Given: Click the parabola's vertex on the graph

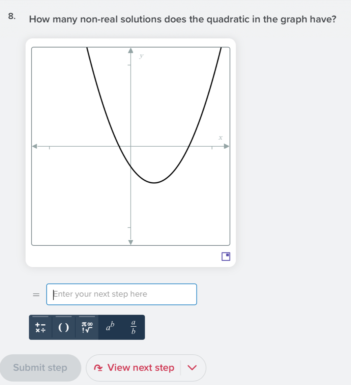Looking at the screenshot, I should 154,183.
